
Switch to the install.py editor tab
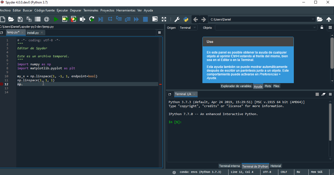tap(33, 33)
